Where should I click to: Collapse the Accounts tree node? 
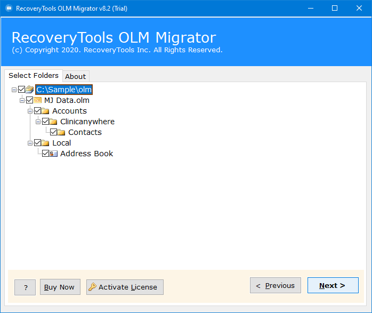[x=30, y=111]
